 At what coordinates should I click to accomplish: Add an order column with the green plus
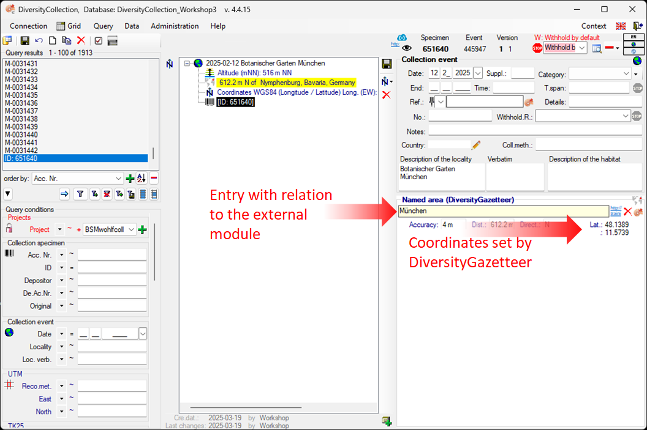130,179
